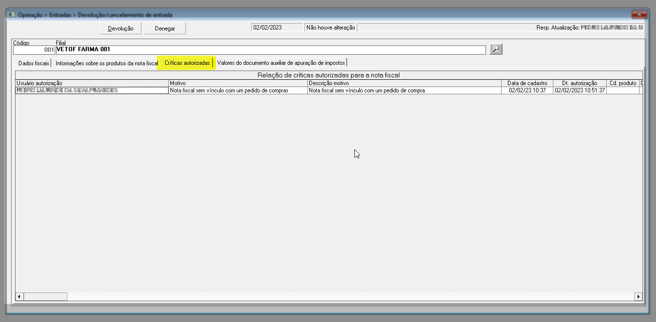Close the Devolução/cancelamento de entrada window

coord(639,15)
